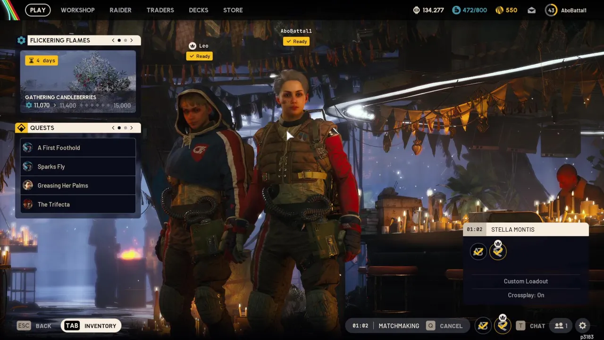
Task: Open The Trifecta quest
Action: (x=78, y=204)
